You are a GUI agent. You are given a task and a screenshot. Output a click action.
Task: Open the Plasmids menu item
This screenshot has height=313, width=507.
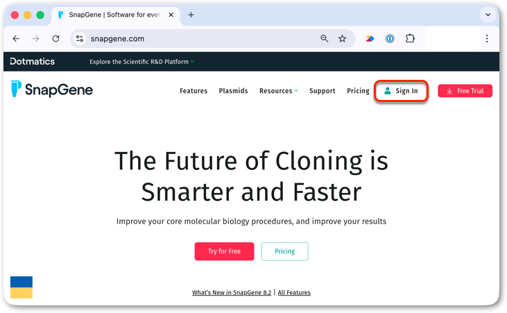tap(233, 91)
